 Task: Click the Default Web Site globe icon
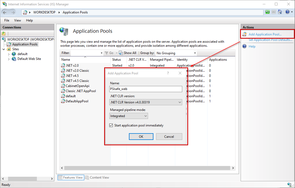[14, 59]
